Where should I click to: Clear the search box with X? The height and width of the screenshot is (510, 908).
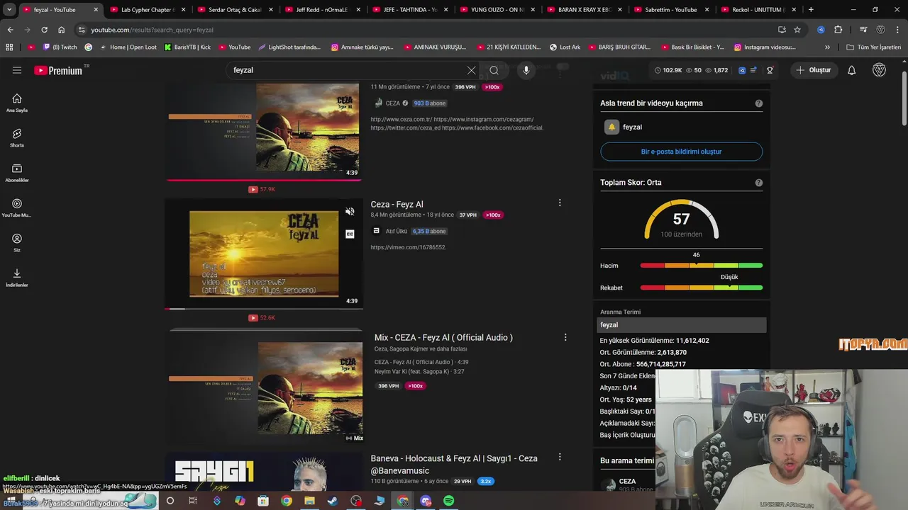[x=471, y=70]
